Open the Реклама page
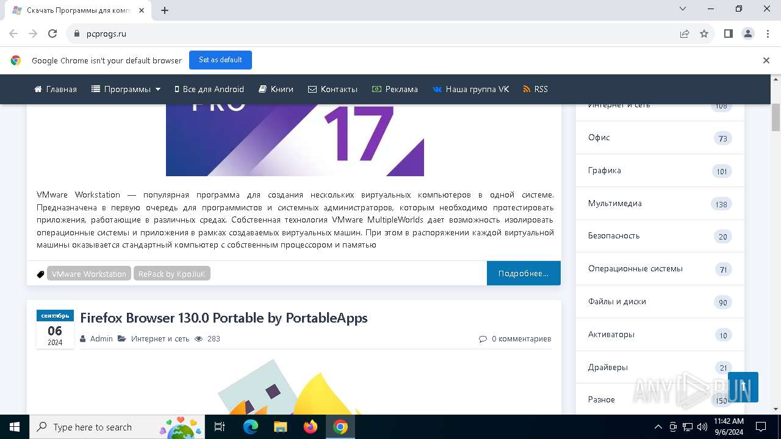This screenshot has height=439, width=781. (395, 89)
